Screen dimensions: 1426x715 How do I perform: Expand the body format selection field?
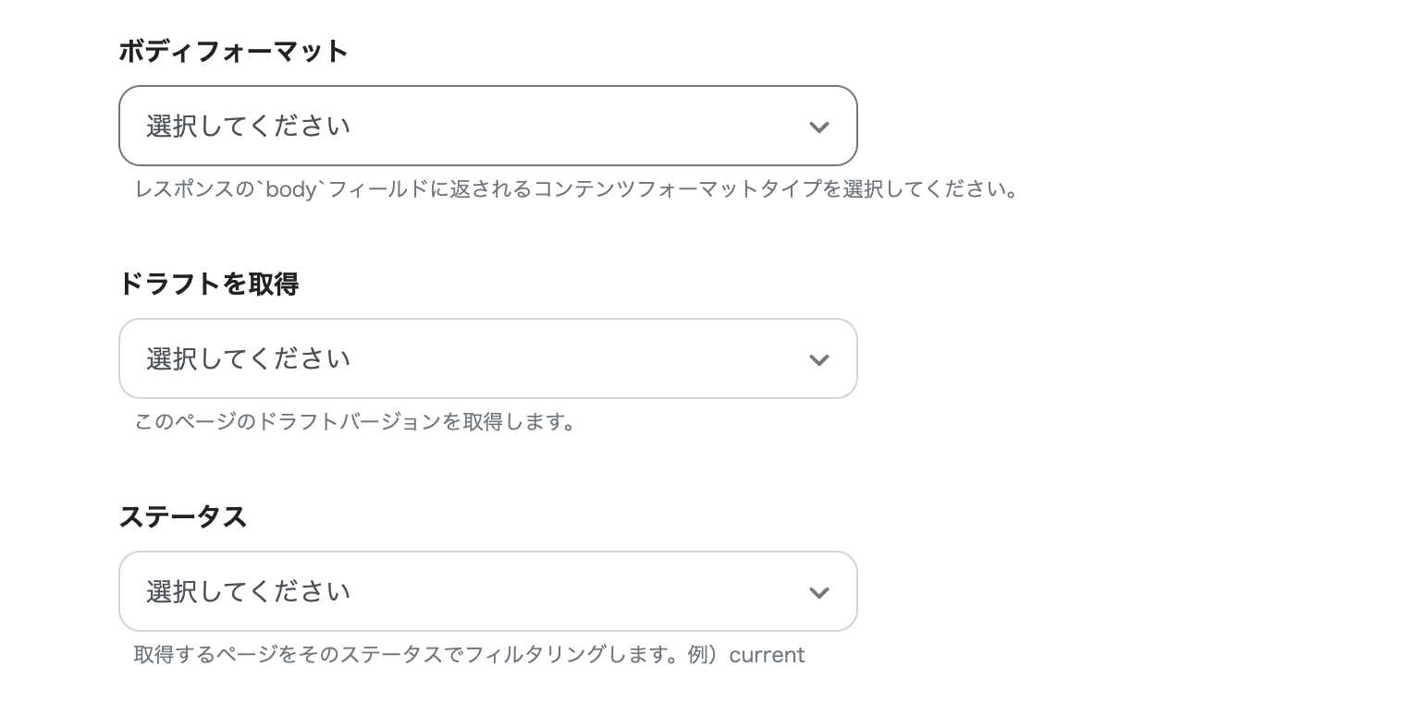pyautogui.click(x=488, y=126)
